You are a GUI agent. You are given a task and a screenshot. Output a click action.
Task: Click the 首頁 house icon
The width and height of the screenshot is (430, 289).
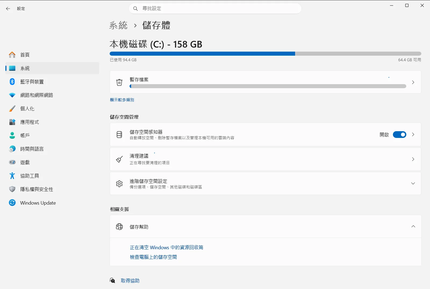[x=12, y=55]
